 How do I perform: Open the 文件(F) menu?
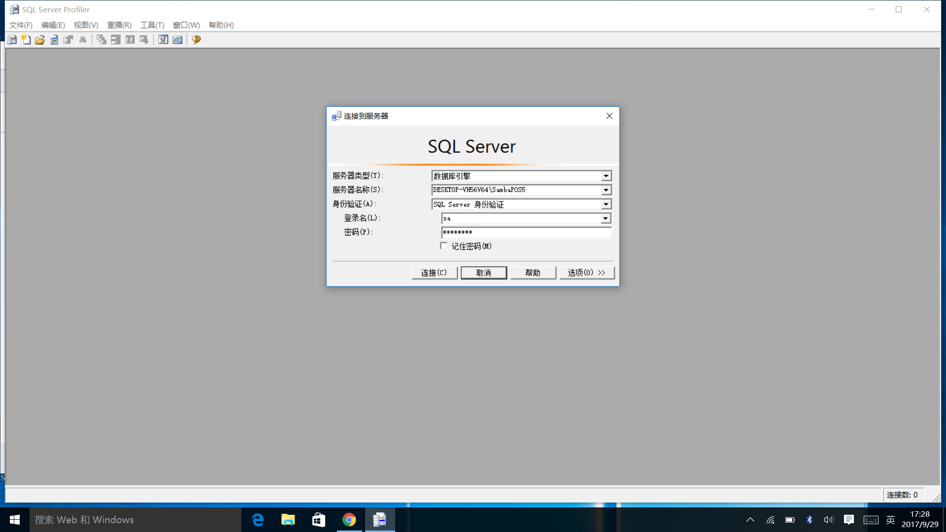tap(21, 25)
